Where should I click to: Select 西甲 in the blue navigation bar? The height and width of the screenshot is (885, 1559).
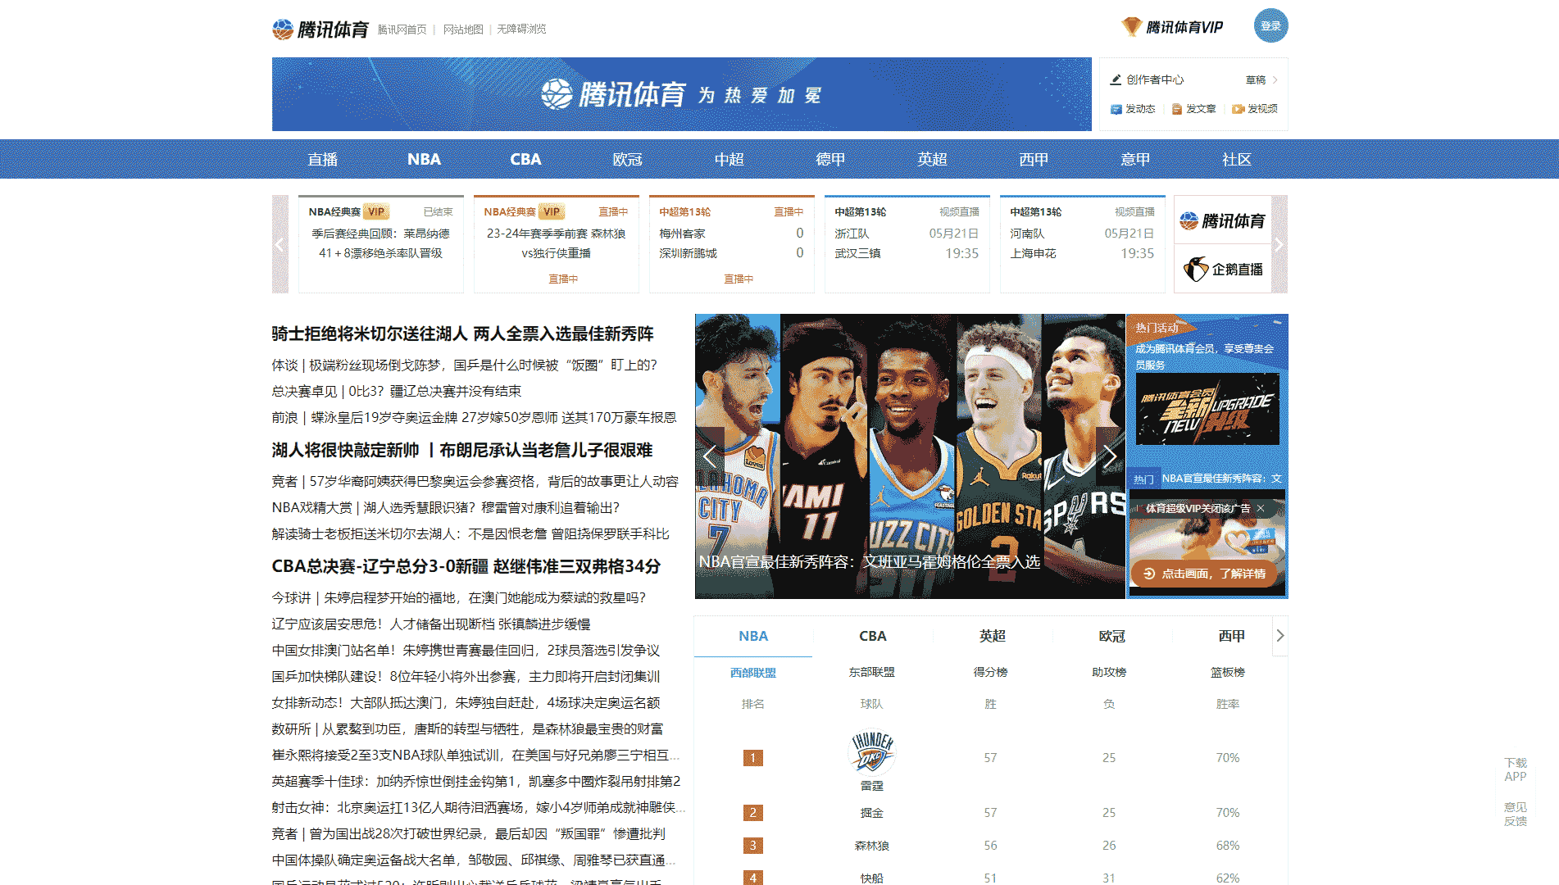click(1034, 159)
